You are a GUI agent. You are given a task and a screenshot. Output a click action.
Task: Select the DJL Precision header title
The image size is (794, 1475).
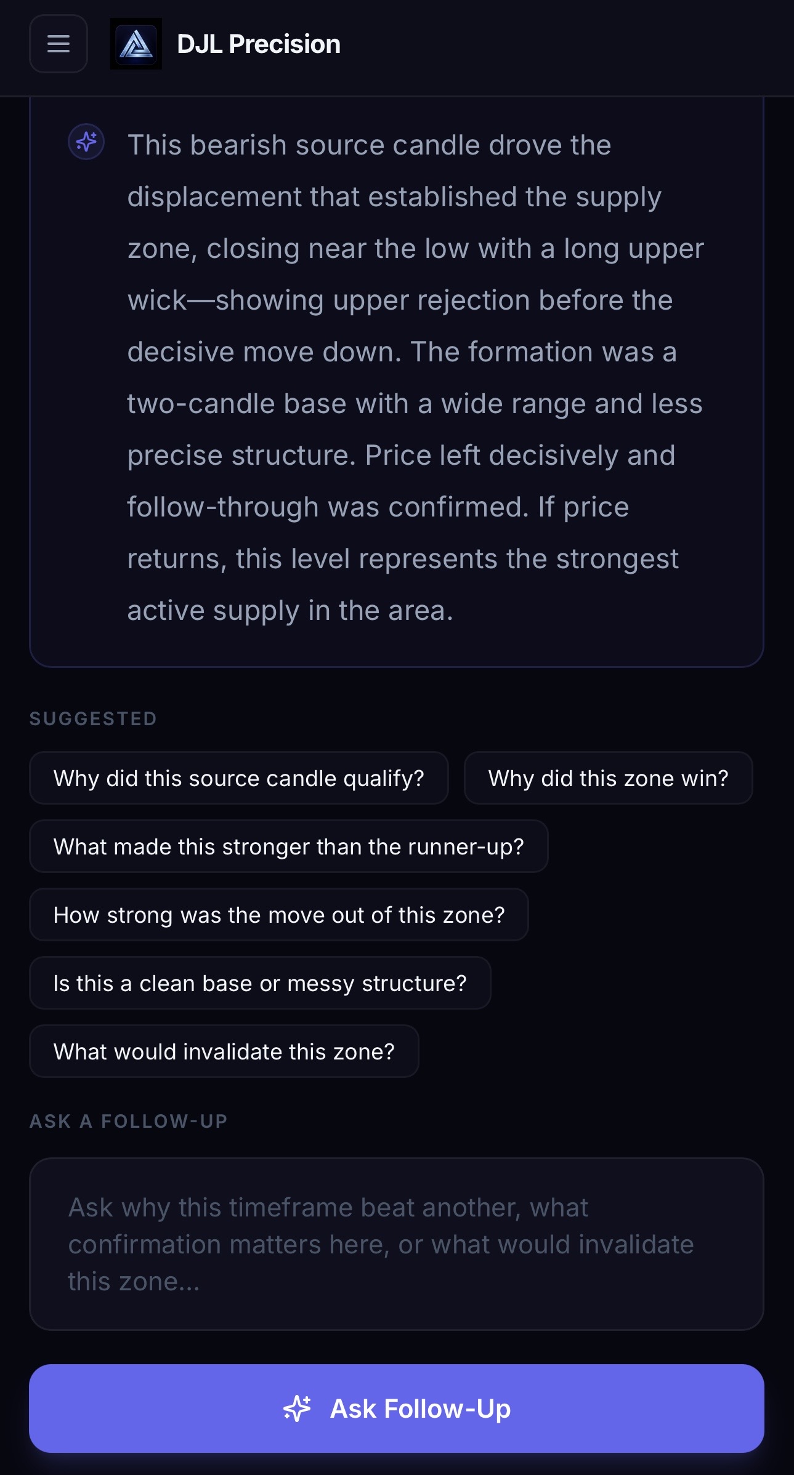[259, 43]
